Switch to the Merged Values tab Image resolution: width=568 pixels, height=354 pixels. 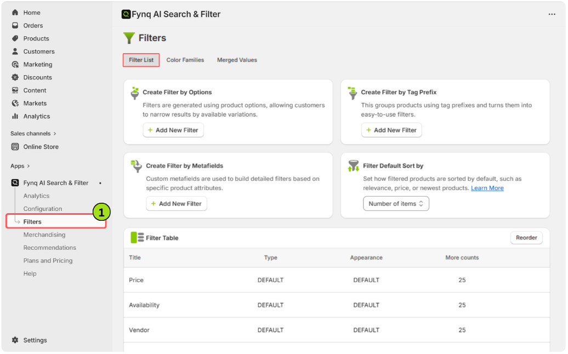(237, 60)
